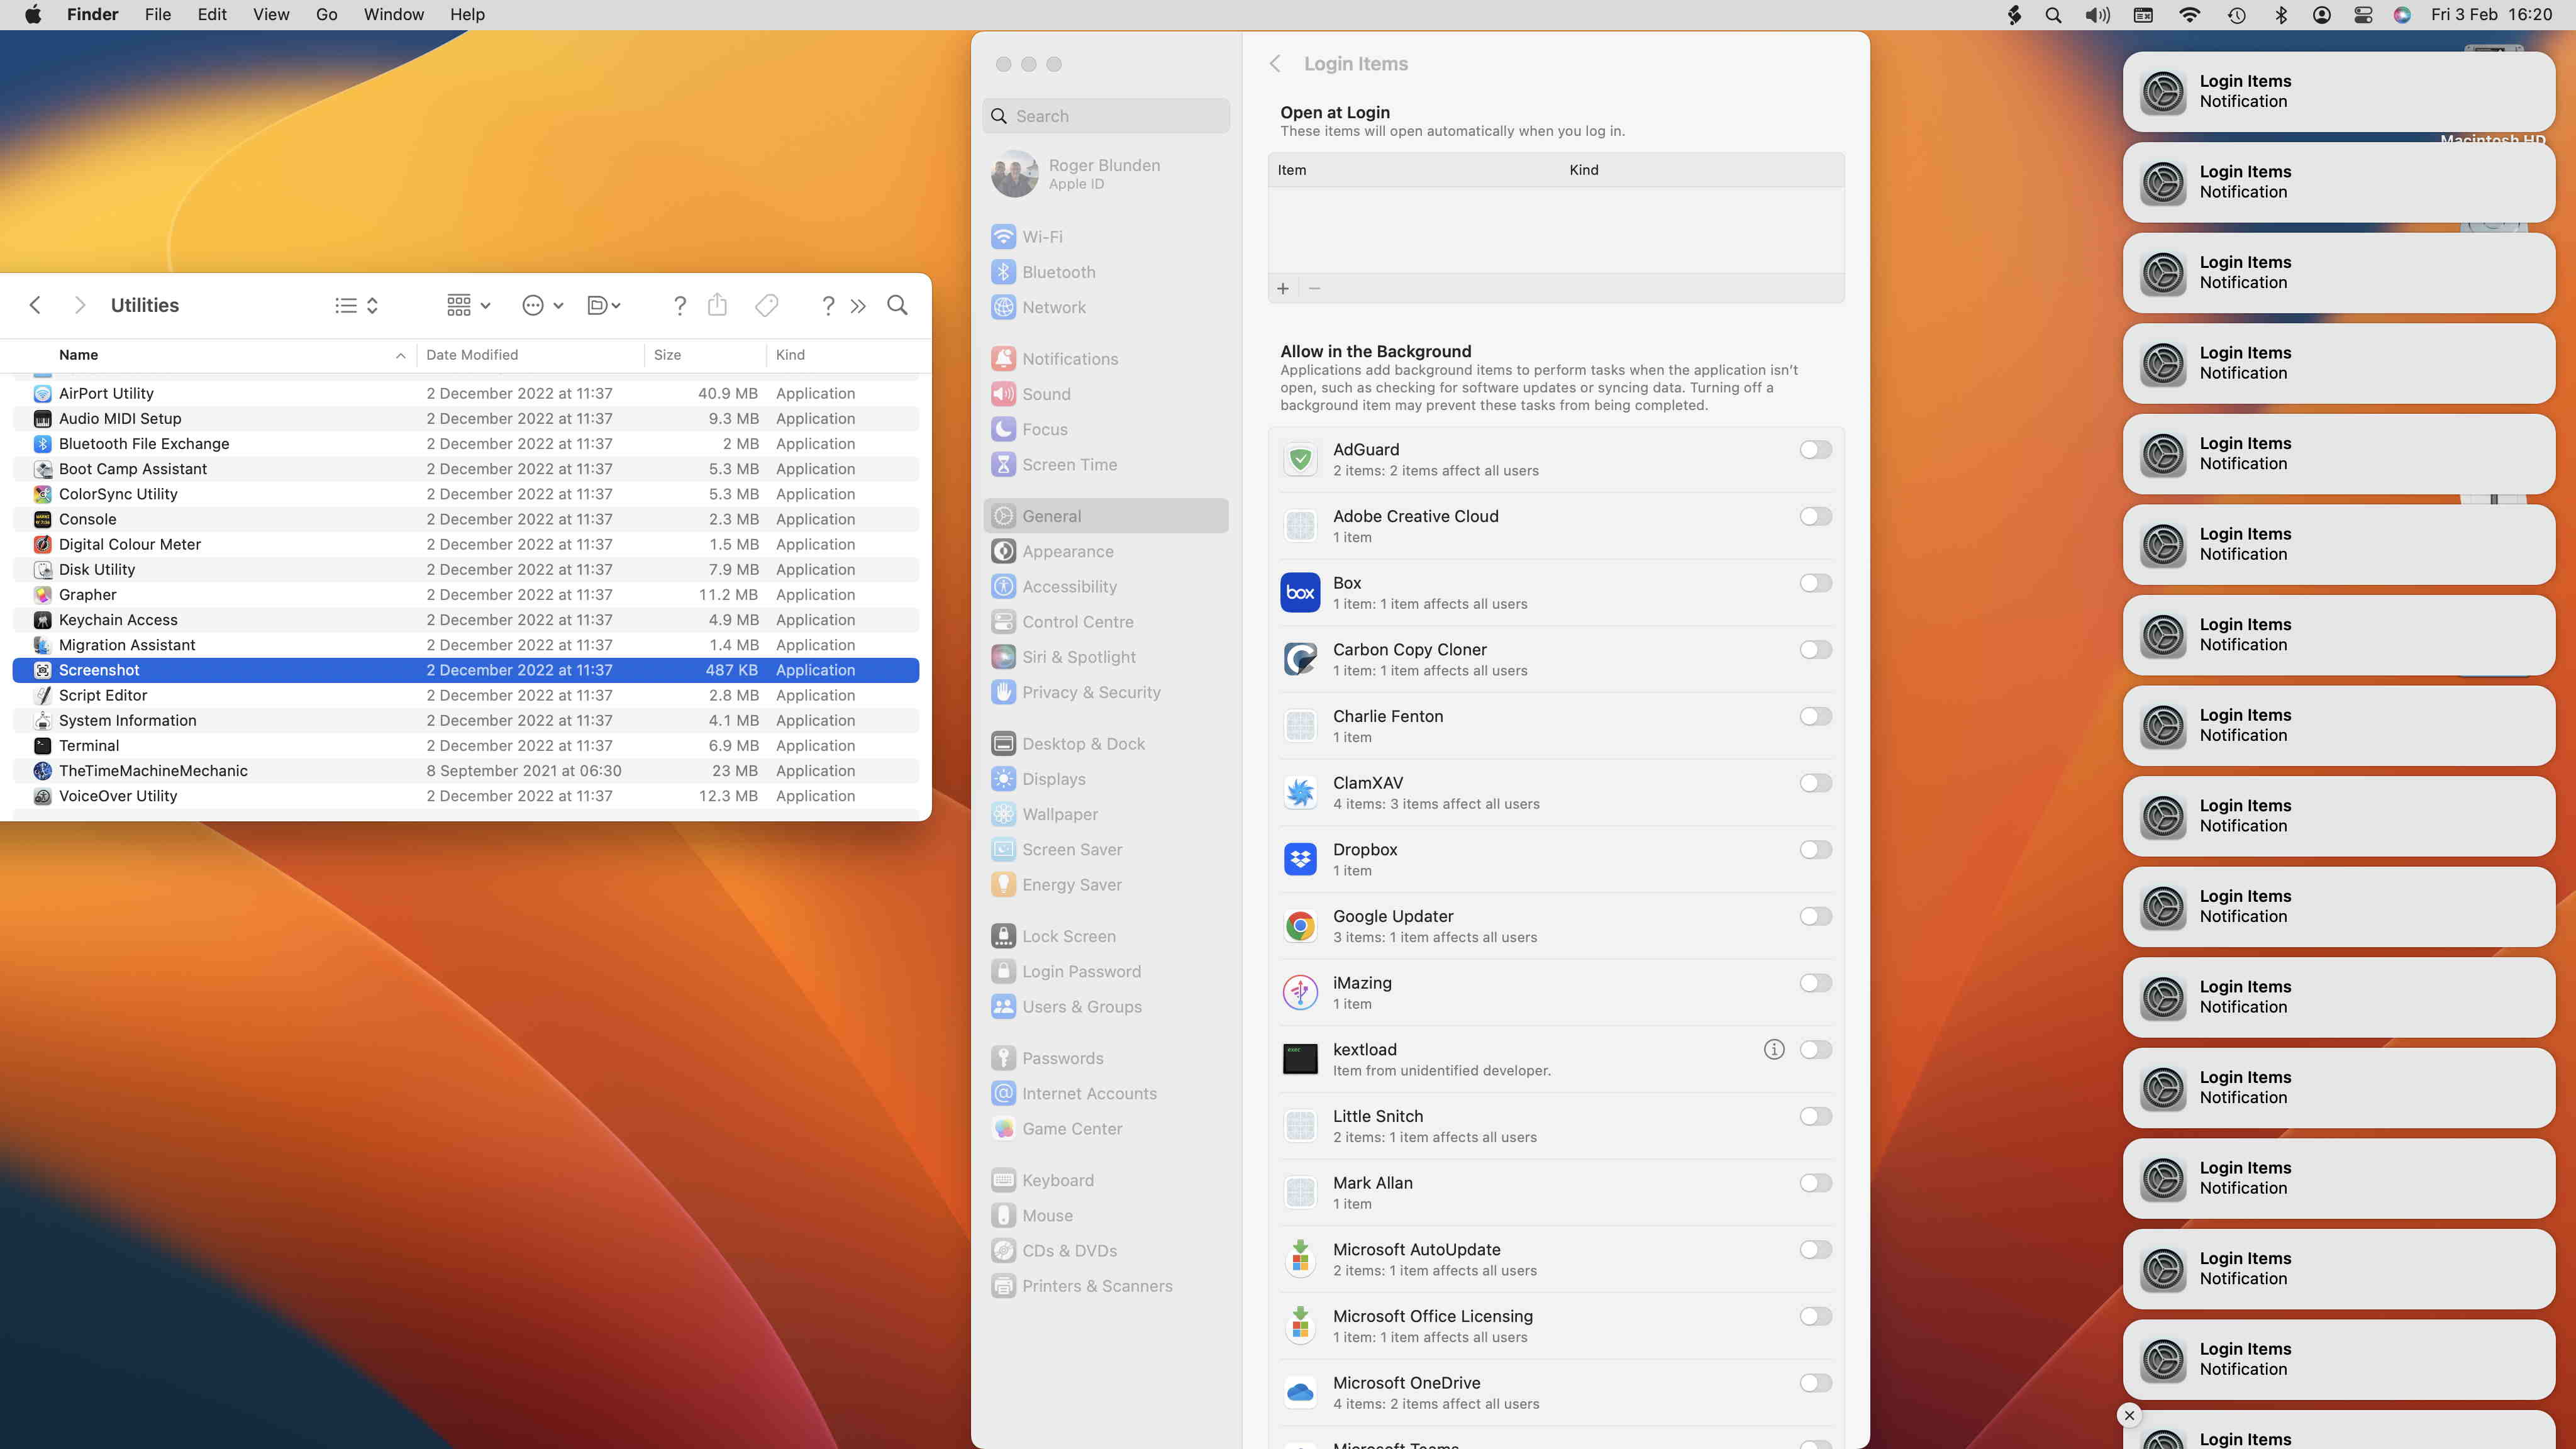Turn on Google Updater background switch
Viewport: 2576px width, 1449px height.
[1815, 916]
